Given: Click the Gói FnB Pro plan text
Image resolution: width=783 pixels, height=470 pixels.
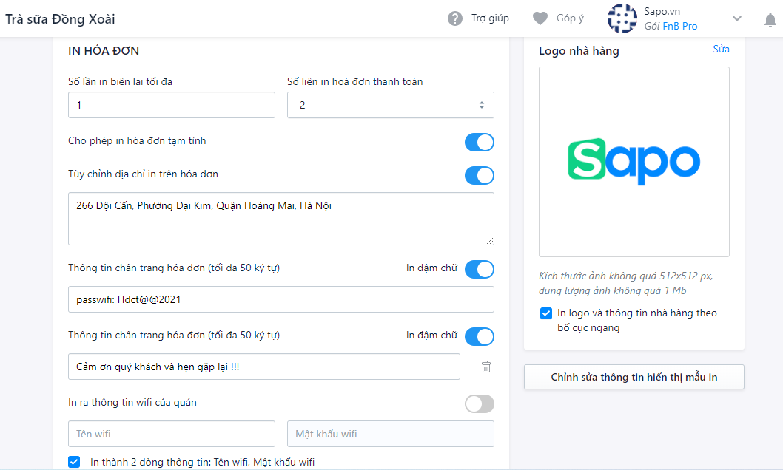Looking at the screenshot, I should click(x=671, y=26).
